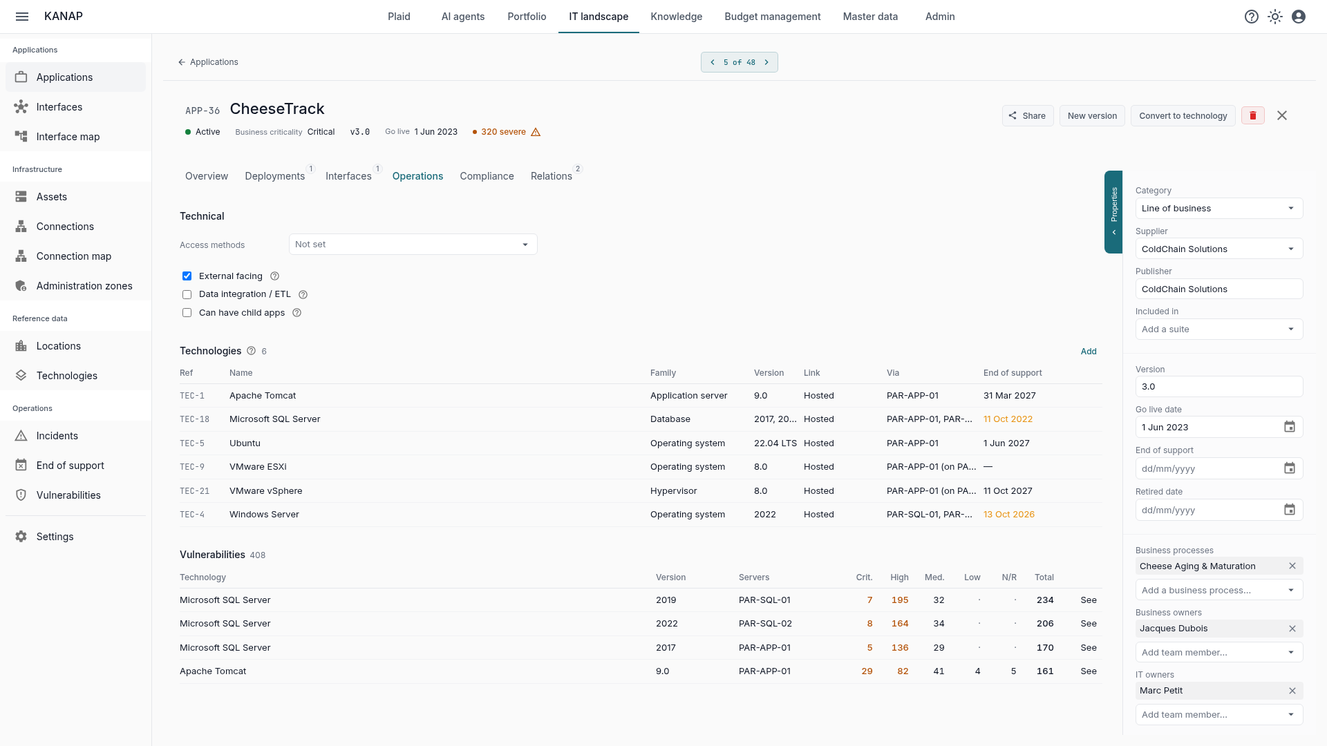Screen dimensions: 1327x746
Task: Open Data integration / ETL help icon
Action: pos(303,294)
